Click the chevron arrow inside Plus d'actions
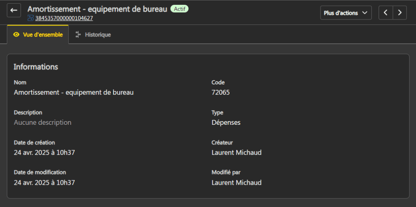The height and width of the screenshot is (207, 416). point(364,13)
